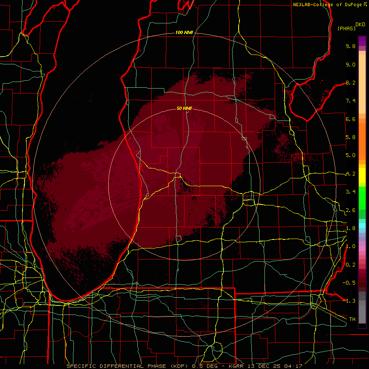Select the 9.0 scale value

click(351, 64)
